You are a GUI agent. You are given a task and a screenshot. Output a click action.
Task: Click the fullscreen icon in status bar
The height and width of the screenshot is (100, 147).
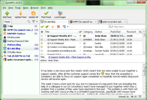[140, 96]
